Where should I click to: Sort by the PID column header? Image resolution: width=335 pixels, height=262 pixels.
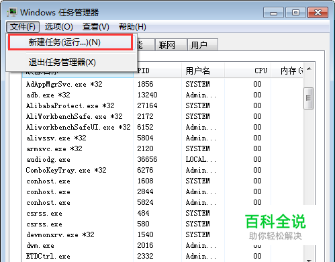[158, 71]
